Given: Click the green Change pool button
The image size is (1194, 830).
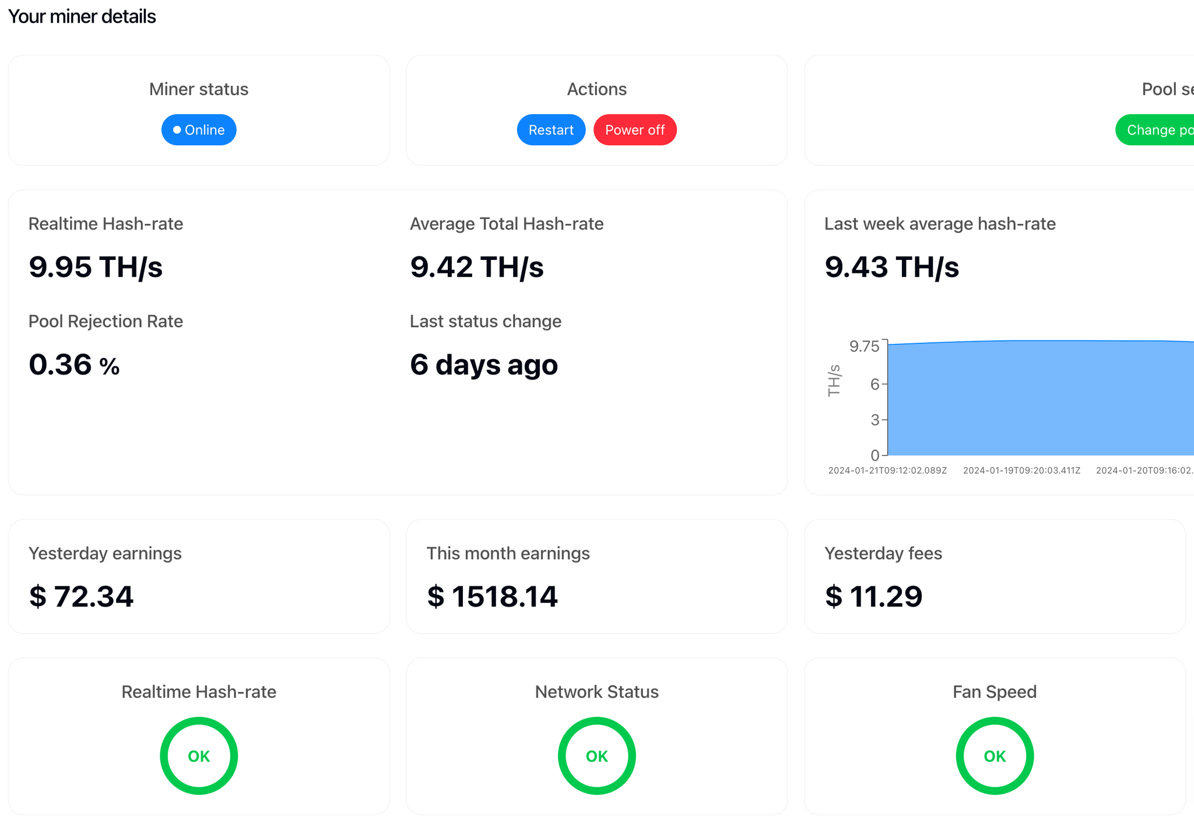Looking at the screenshot, I should [x=1157, y=130].
